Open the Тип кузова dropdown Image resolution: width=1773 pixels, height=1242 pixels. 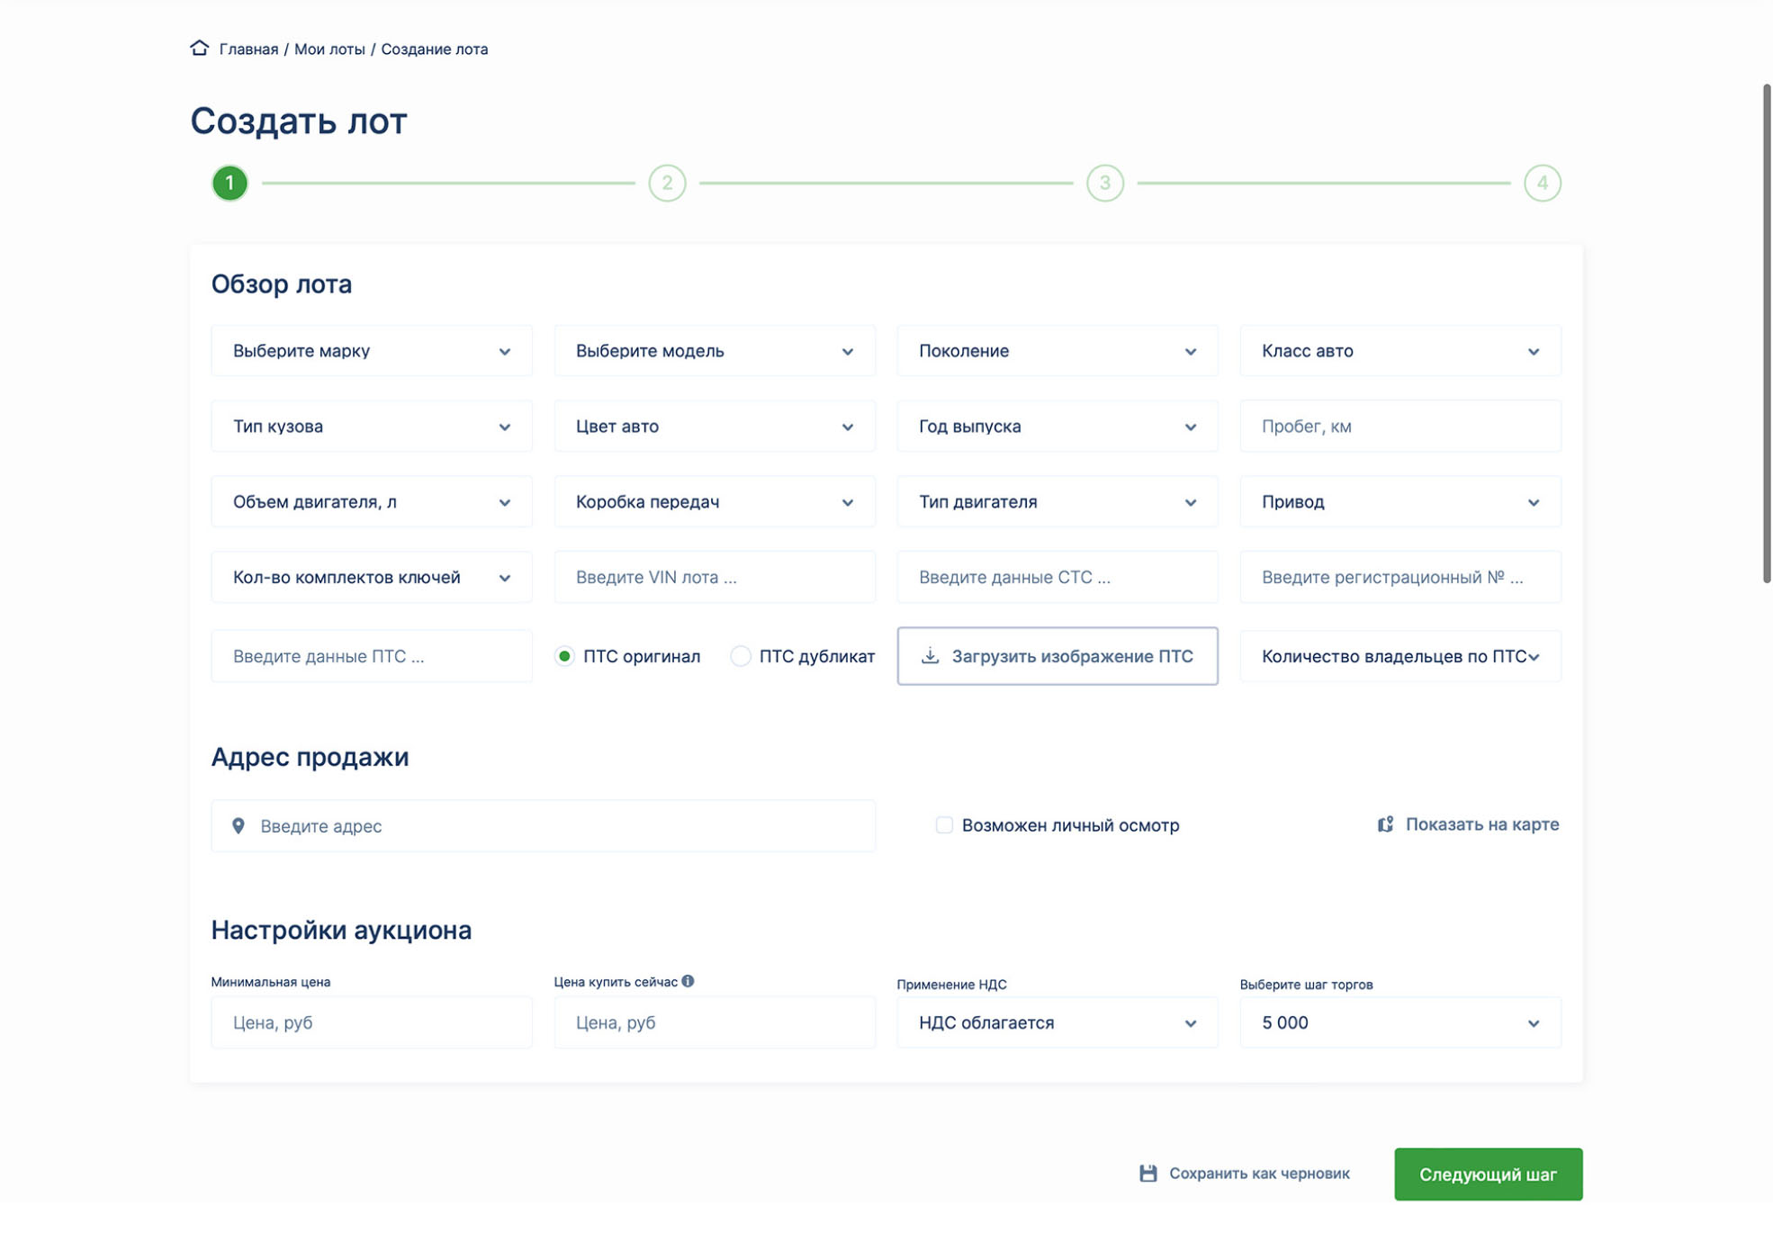click(x=372, y=427)
